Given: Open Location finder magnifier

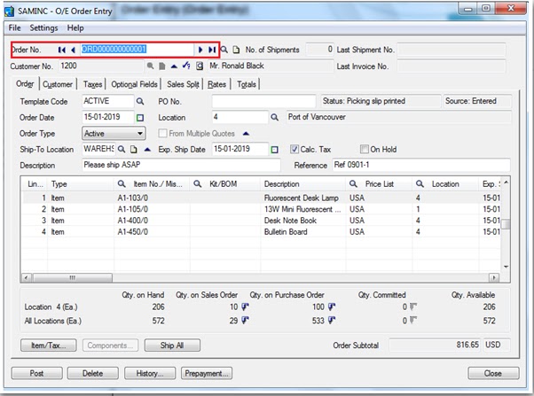Looking at the screenshot, I should coord(274,117).
